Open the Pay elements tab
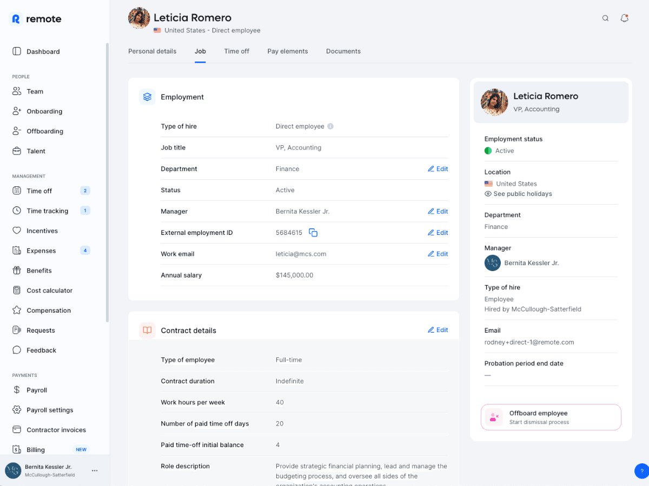This screenshot has height=486, width=649. point(287,51)
